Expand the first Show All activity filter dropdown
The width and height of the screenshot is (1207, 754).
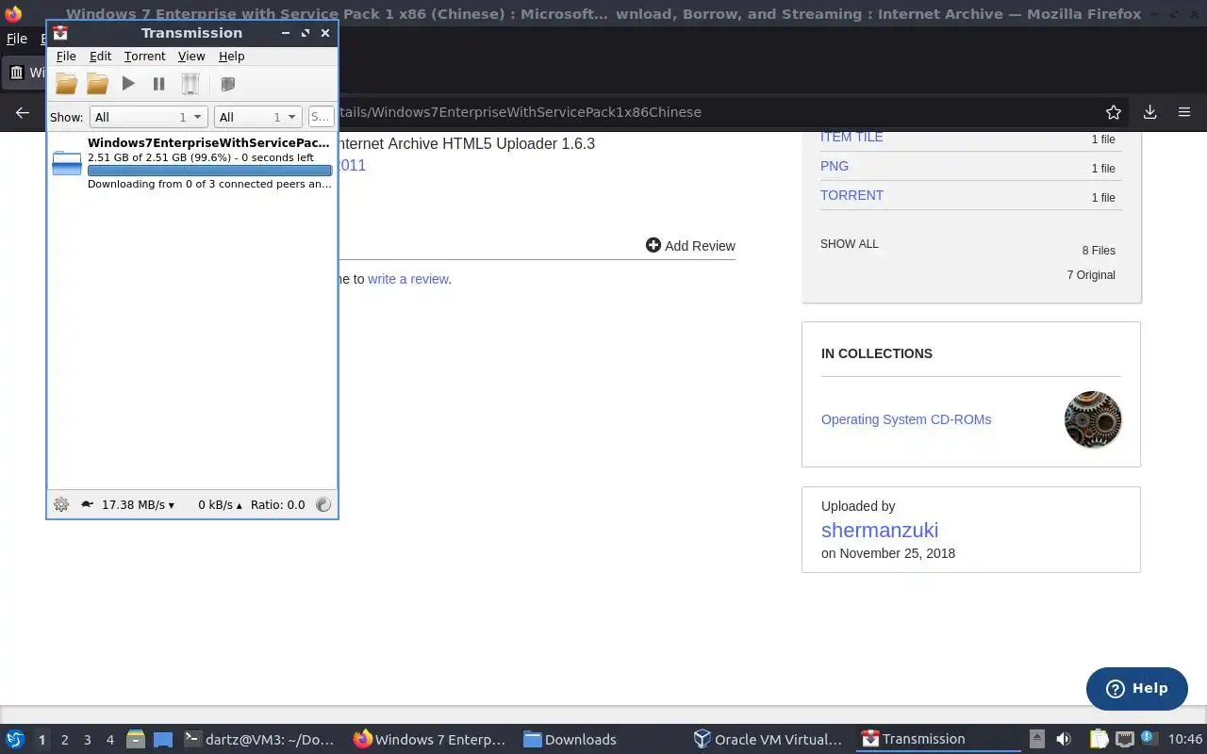pyautogui.click(x=148, y=117)
